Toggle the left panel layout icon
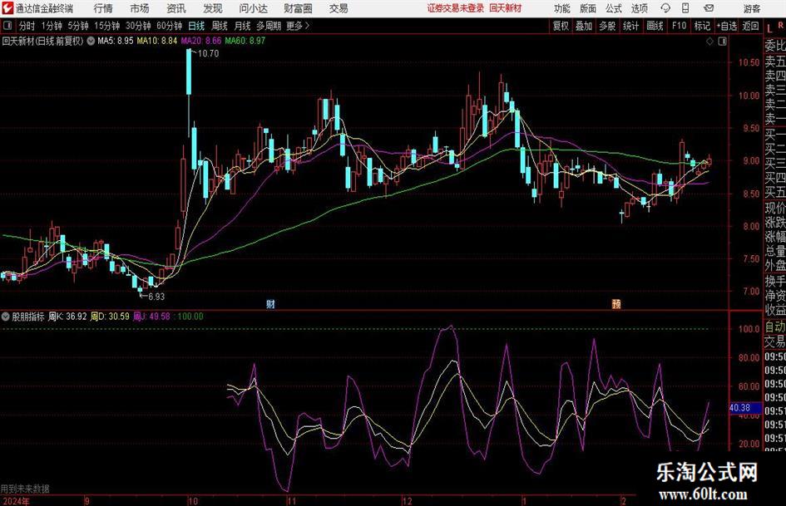Screen dimensions: 786x506 pyautogui.click(x=7, y=26)
